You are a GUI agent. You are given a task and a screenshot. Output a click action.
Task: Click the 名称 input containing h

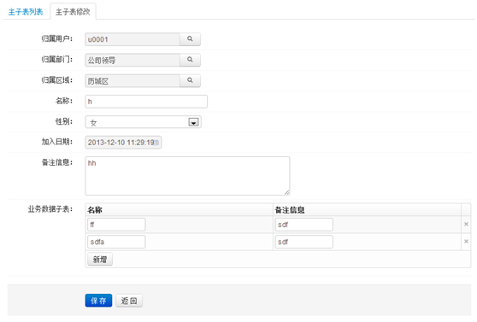click(x=146, y=102)
